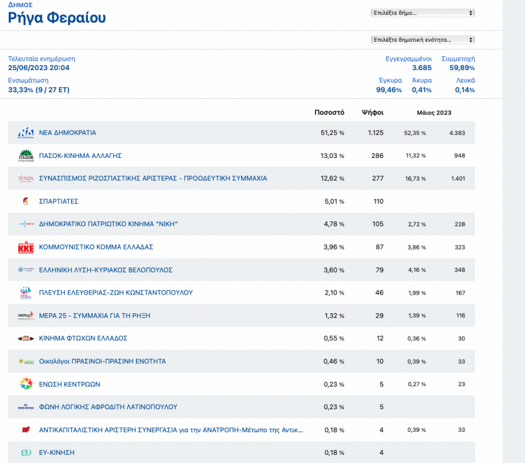Open ΠΛΕΥΣΗ ΕΛΕΥΘΕΡΙΑΣ-ΖΩΗ ΚΩΝΣΤΑΝΤΟΠΟΥΛΟΥ link

116,293
